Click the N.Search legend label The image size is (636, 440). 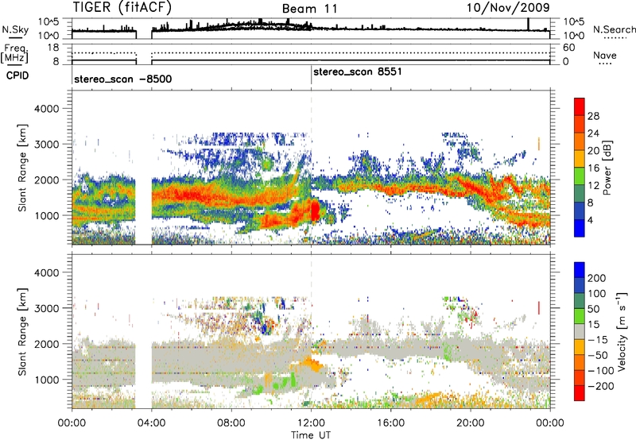point(614,29)
